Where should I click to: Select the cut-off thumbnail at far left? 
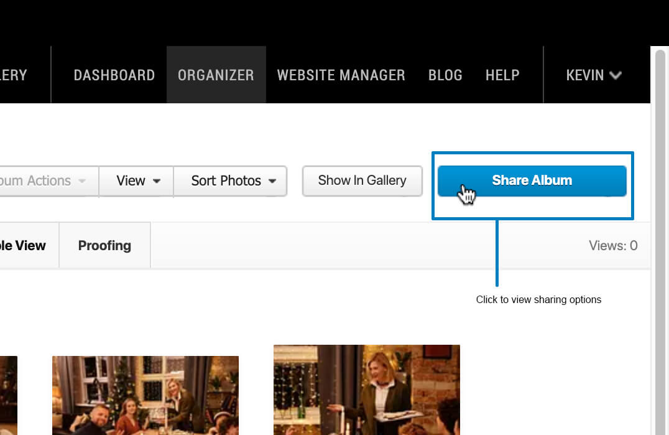pyautogui.click(x=7, y=395)
